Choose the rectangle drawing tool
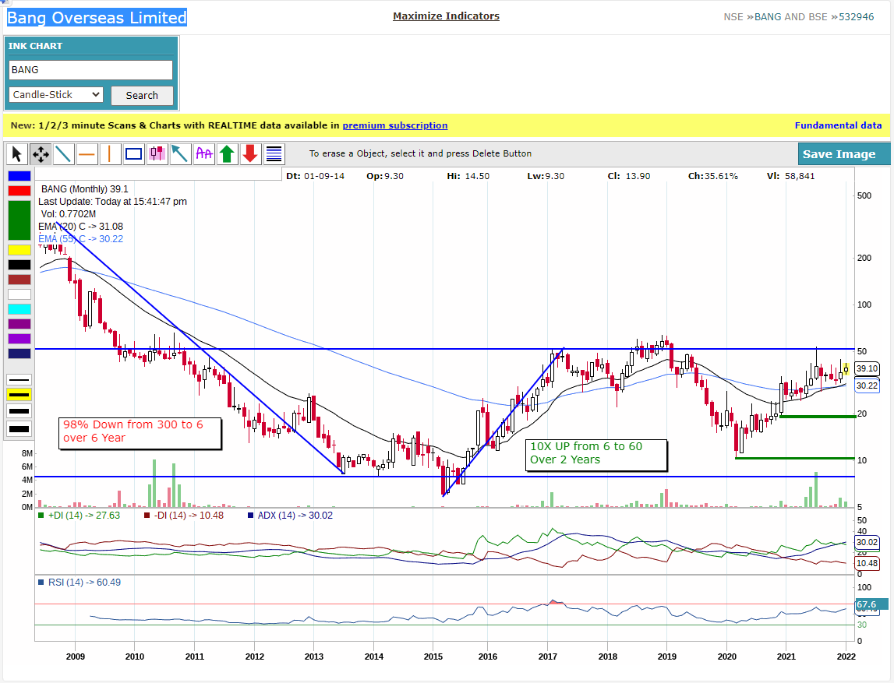Screen dimensions: 894x683 pyautogui.click(x=133, y=153)
